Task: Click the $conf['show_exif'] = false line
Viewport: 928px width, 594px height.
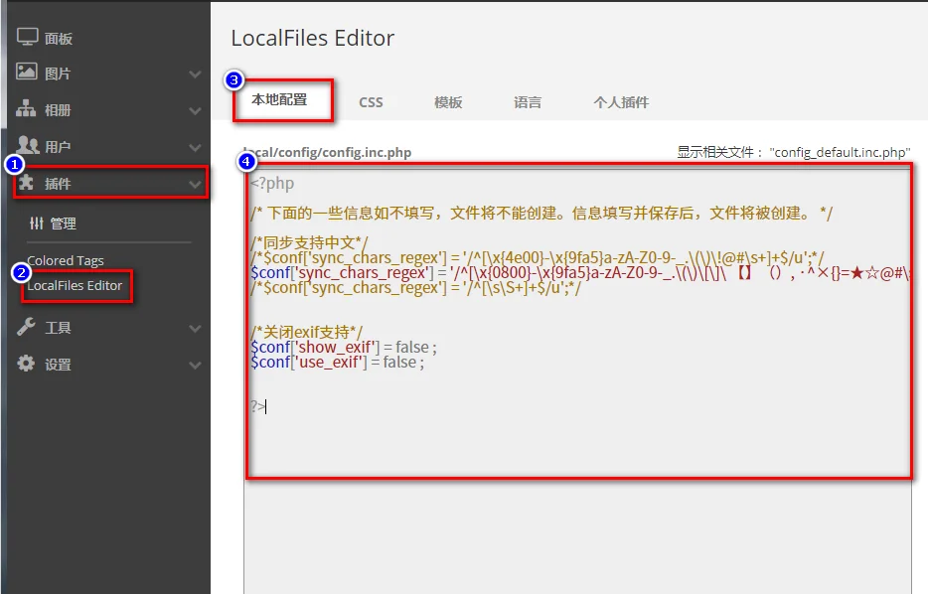Action: 343,347
